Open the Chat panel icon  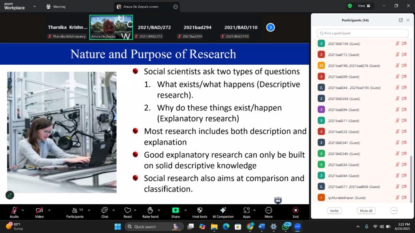pyautogui.click(x=105, y=210)
